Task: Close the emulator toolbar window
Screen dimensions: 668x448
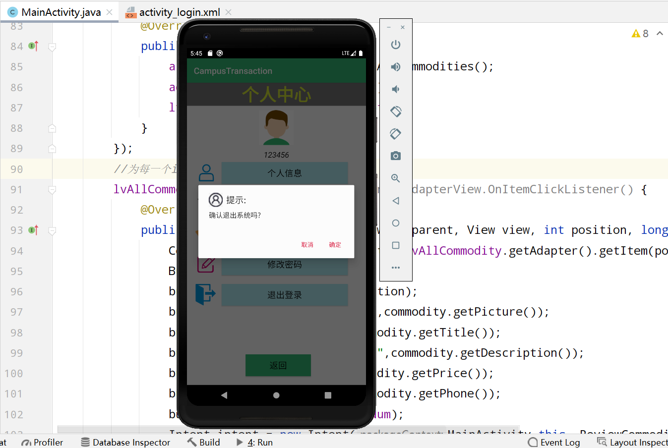Action: [403, 27]
